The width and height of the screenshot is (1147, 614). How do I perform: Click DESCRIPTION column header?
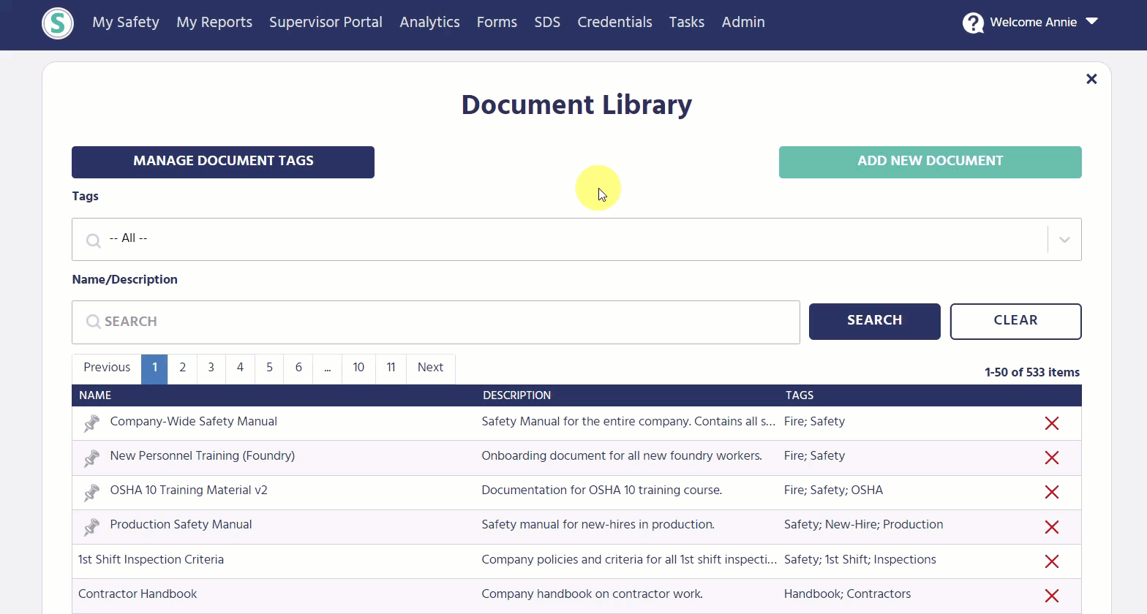pyautogui.click(x=516, y=395)
